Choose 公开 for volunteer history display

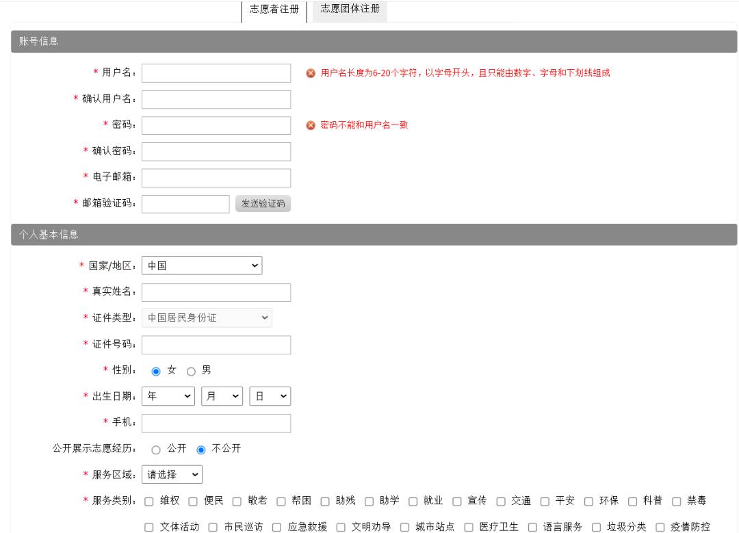click(x=155, y=450)
